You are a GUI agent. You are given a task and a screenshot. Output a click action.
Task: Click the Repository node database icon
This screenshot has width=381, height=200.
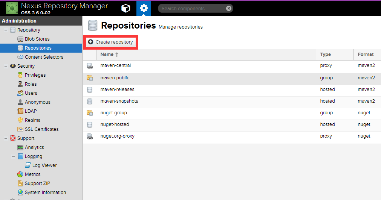tap(13, 30)
